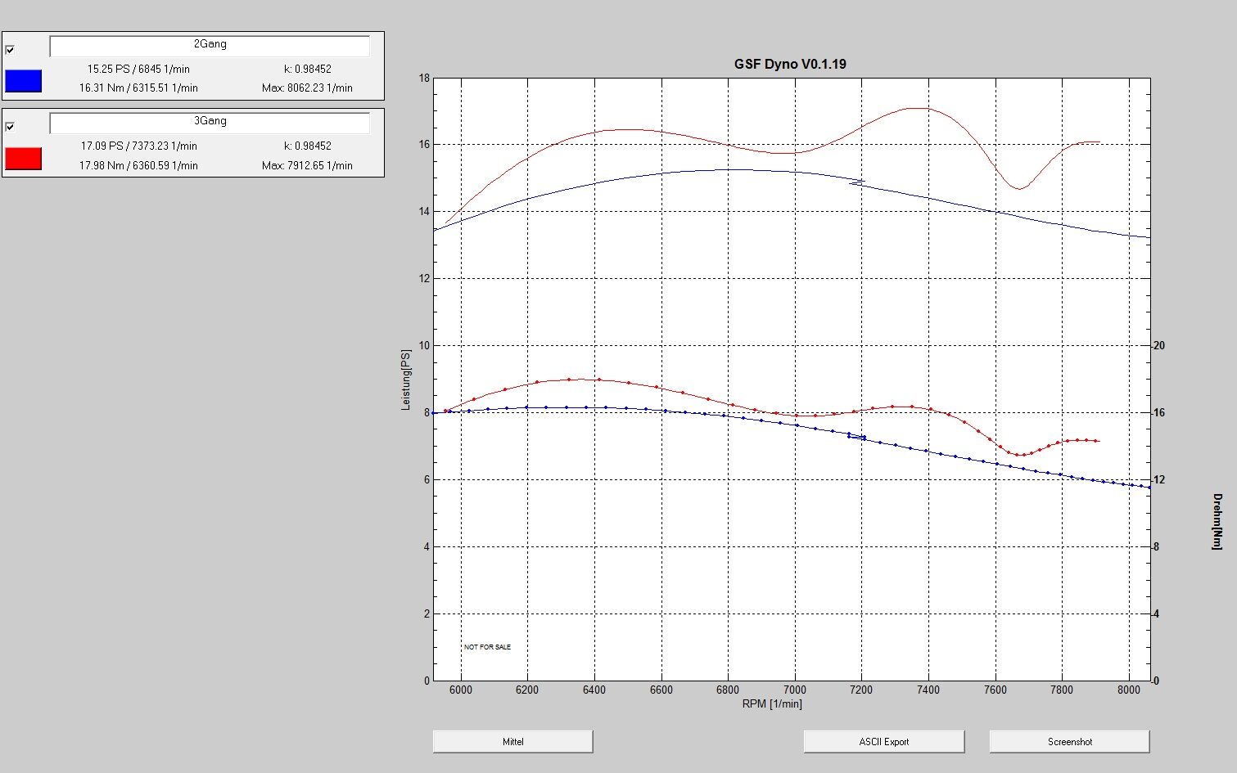Select the Drehm[Nm] right axis label
The height and width of the screenshot is (773, 1237).
coord(1217,522)
